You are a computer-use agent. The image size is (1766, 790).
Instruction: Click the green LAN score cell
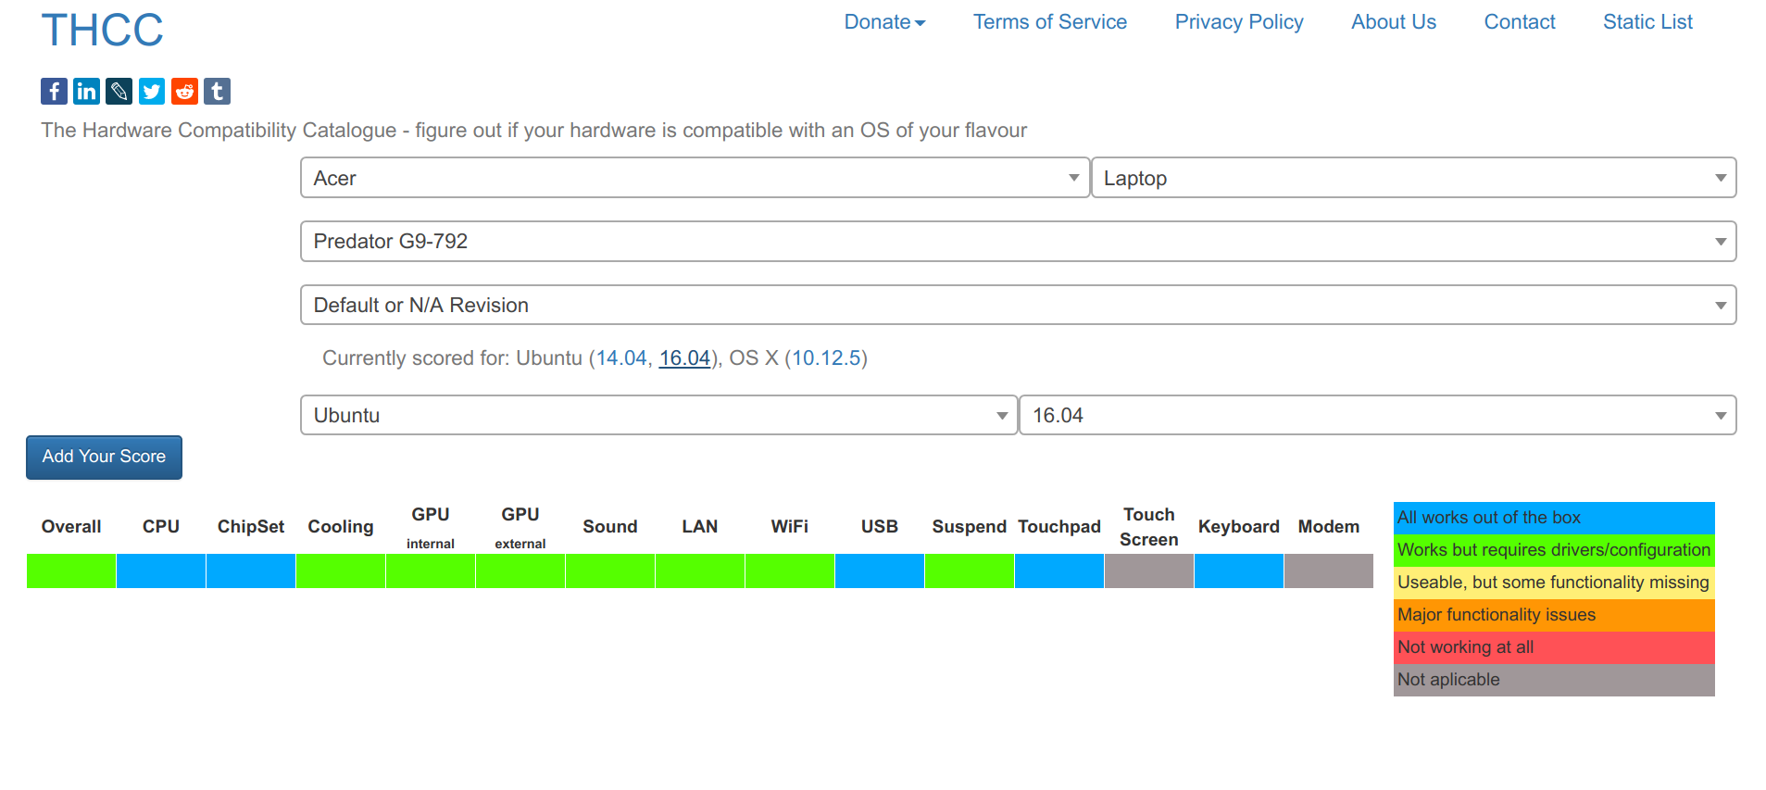700,571
